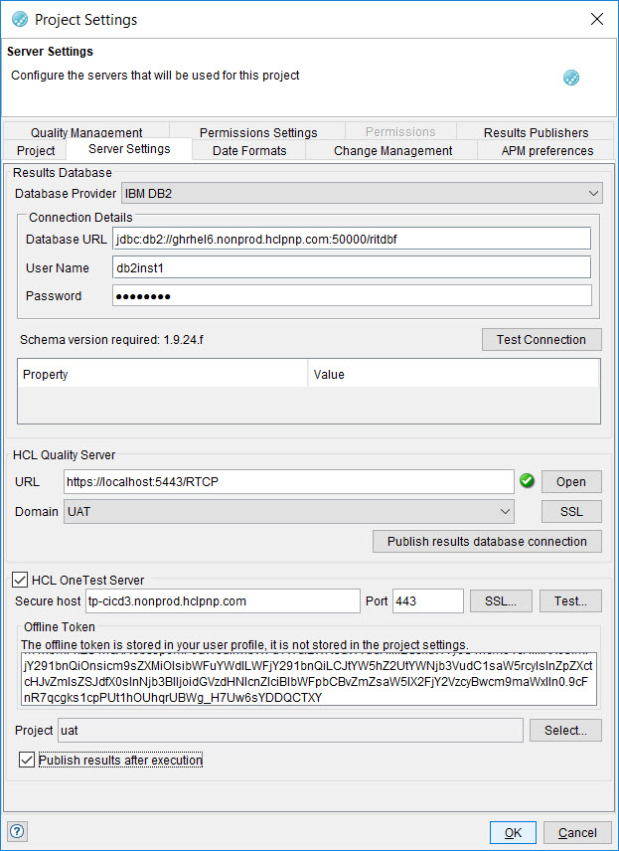Click the Value column header
The height and width of the screenshot is (851, 619).
(453, 375)
